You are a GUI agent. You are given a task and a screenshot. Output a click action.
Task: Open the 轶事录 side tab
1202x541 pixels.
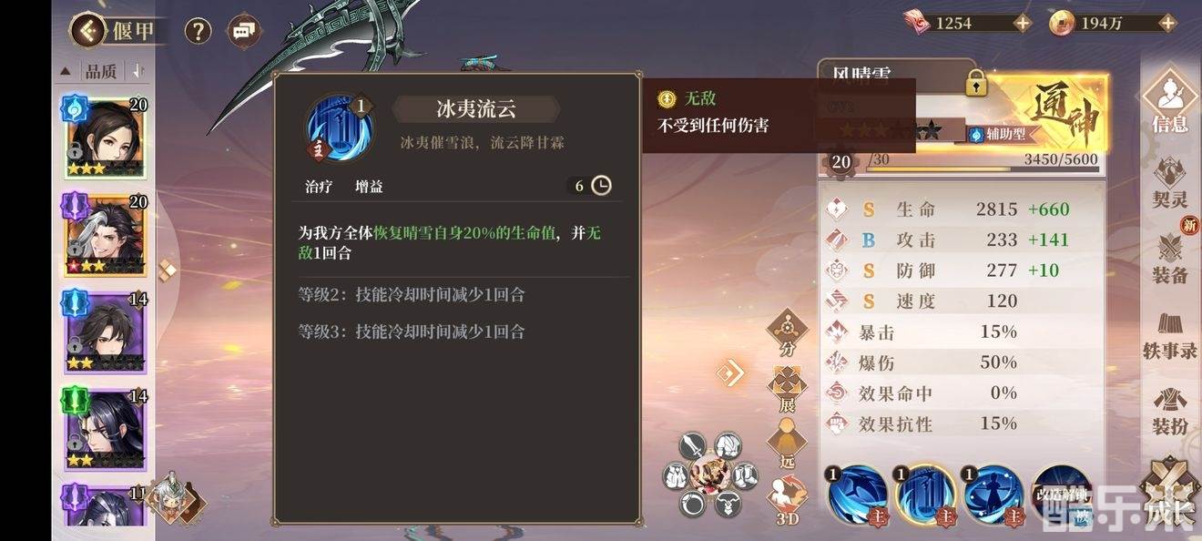1169,335
